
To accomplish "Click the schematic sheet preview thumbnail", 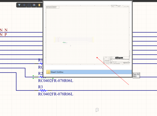I will tap(87, 35).
